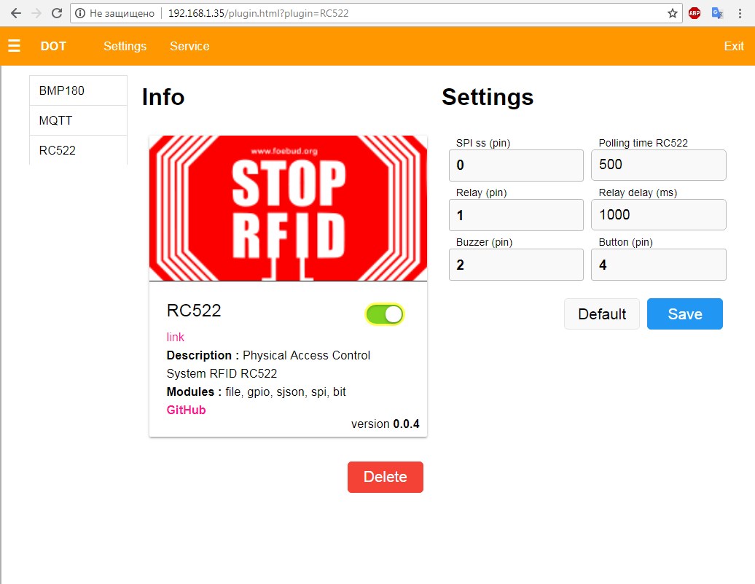This screenshot has width=755, height=584.
Task: Open the hamburger menu icon
Action: point(14,46)
